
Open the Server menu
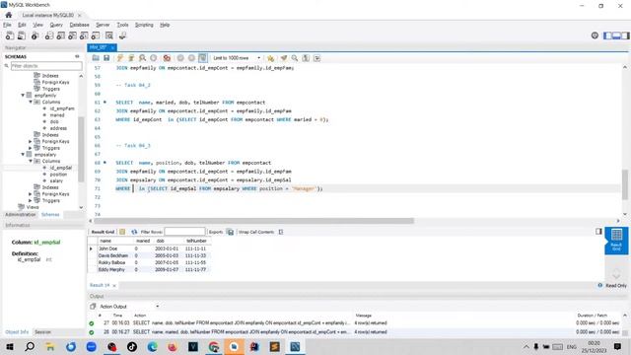coord(103,25)
